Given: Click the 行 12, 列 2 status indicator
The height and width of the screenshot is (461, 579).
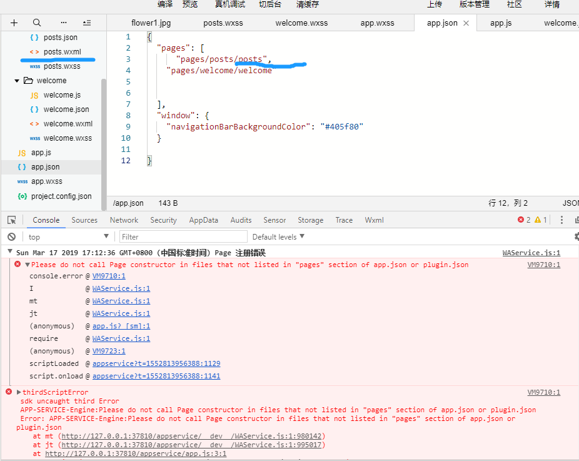Looking at the screenshot, I should 508,203.
